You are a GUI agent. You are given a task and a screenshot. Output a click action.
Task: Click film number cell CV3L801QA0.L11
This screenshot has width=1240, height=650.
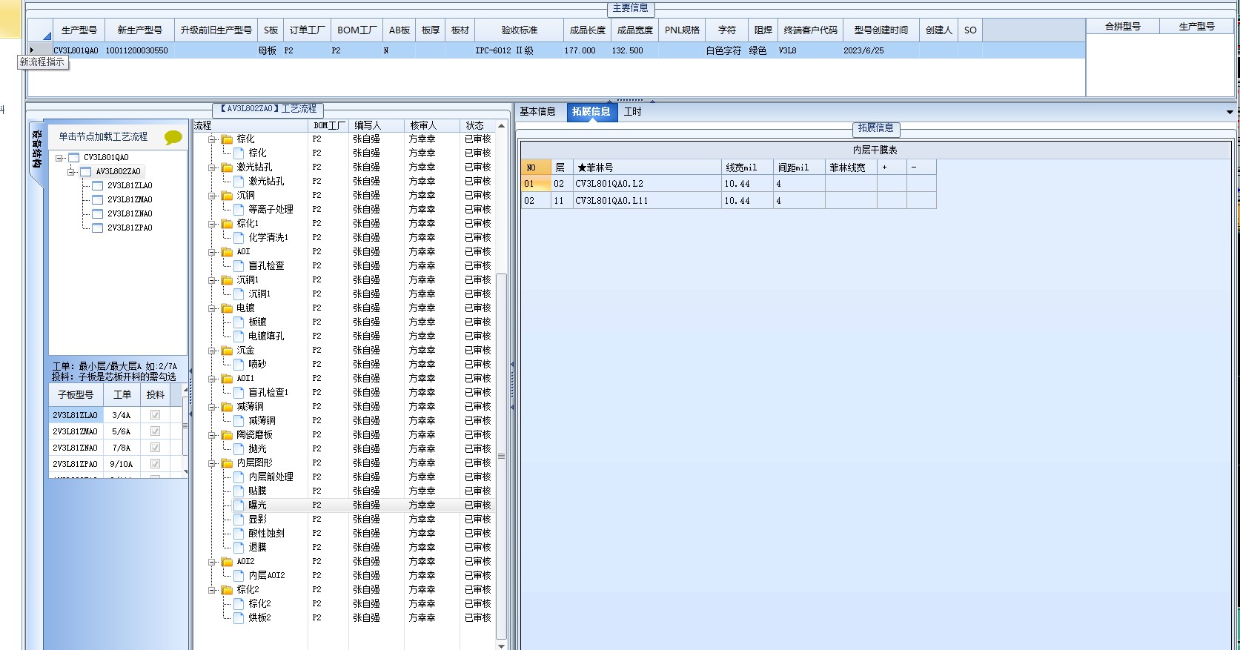pos(647,201)
